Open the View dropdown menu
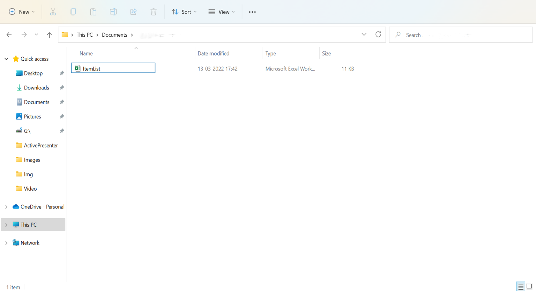The width and height of the screenshot is (536, 291). click(x=222, y=12)
